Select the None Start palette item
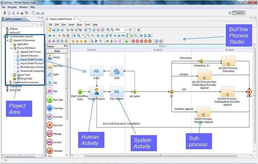 [x=55, y=100]
